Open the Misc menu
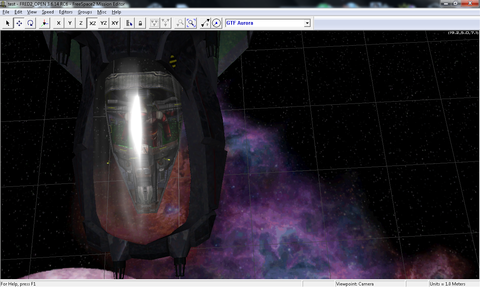This screenshot has width=480, height=287. click(102, 12)
